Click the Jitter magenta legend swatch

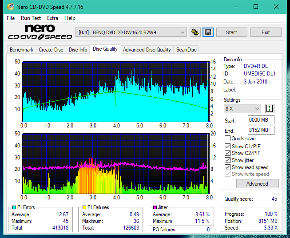pos(155,207)
